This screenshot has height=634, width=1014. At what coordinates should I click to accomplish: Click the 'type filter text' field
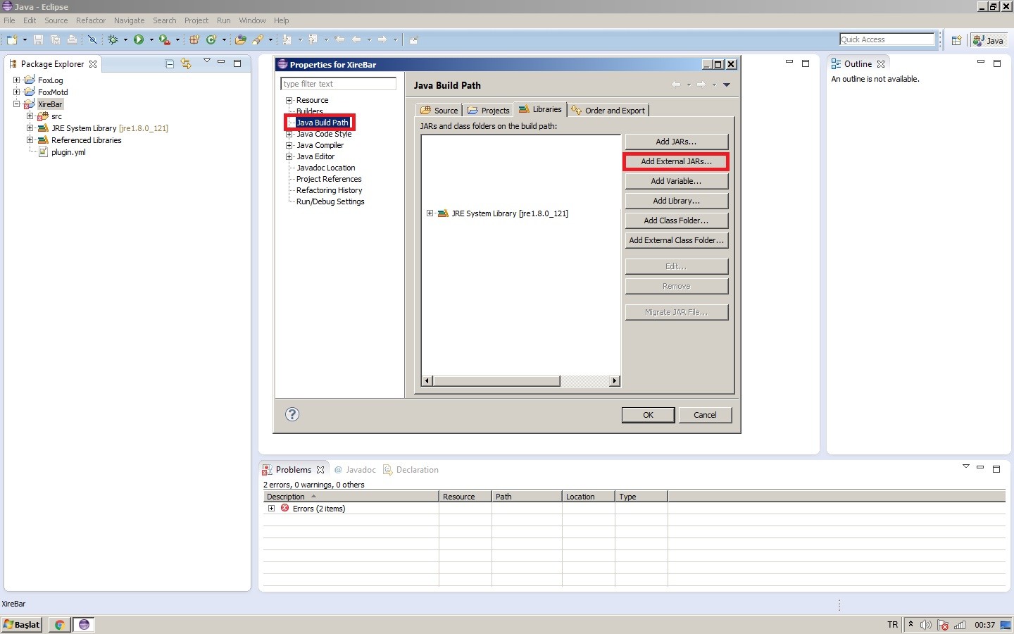338,84
